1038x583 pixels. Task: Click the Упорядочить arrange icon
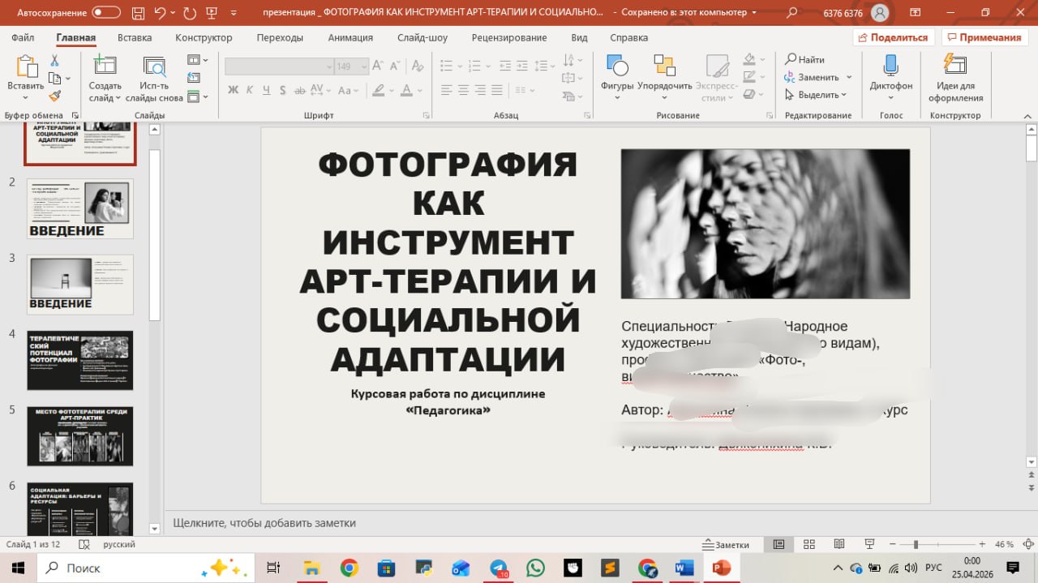click(x=664, y=66)
